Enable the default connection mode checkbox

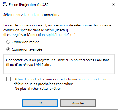[x=9, y=79]
